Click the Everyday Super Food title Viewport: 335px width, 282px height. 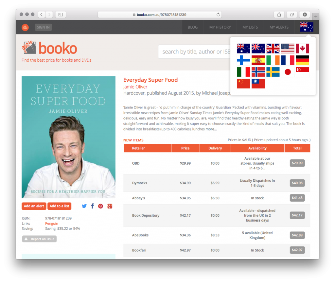(150, 80)
